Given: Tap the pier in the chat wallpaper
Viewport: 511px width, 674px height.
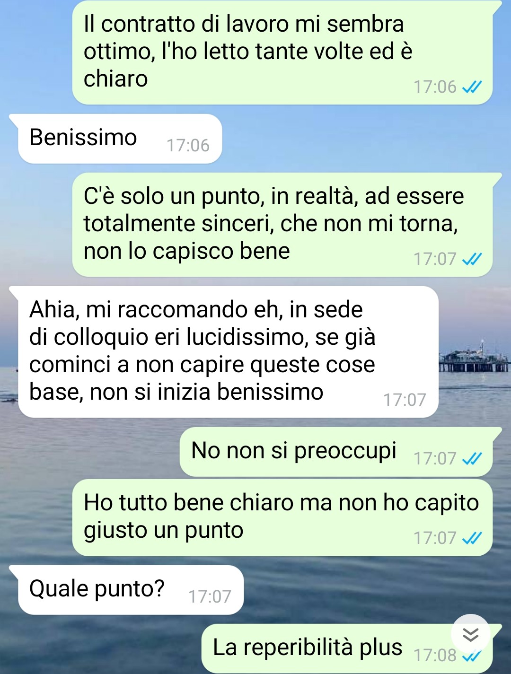Looking at the screenshot, I should coord(474,359).
